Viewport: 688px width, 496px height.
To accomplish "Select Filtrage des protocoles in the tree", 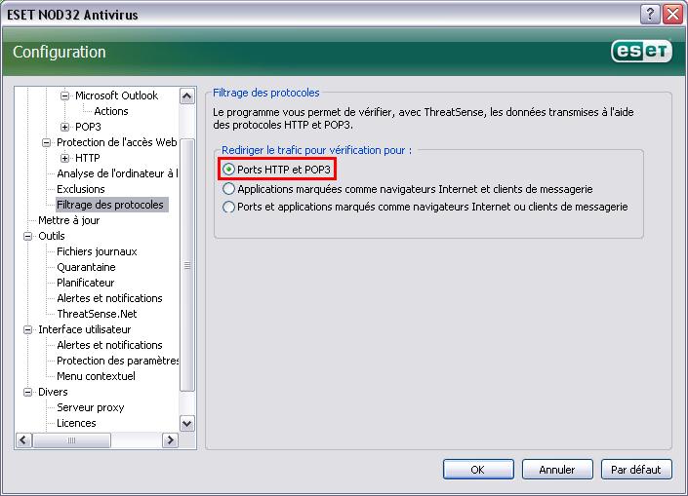I will click(x=110, y=205).
